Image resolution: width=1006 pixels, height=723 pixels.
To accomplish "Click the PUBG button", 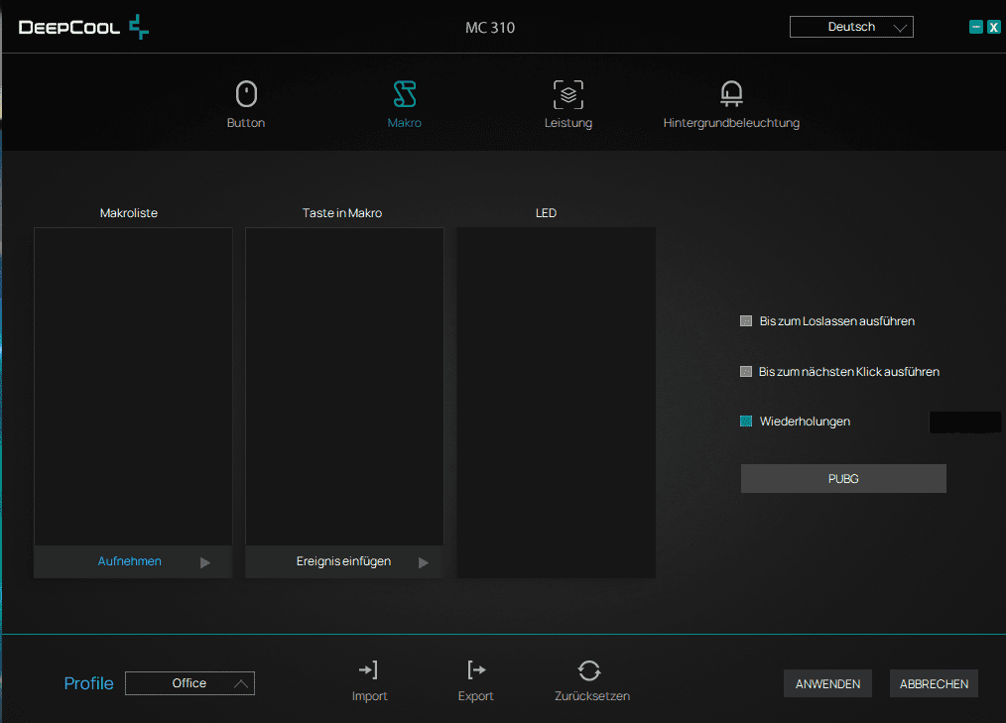I will coord(843,479).
